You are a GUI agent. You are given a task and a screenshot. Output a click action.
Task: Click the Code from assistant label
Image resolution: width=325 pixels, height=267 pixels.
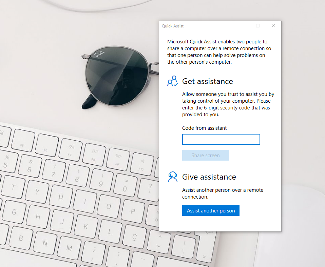[204, 128]
